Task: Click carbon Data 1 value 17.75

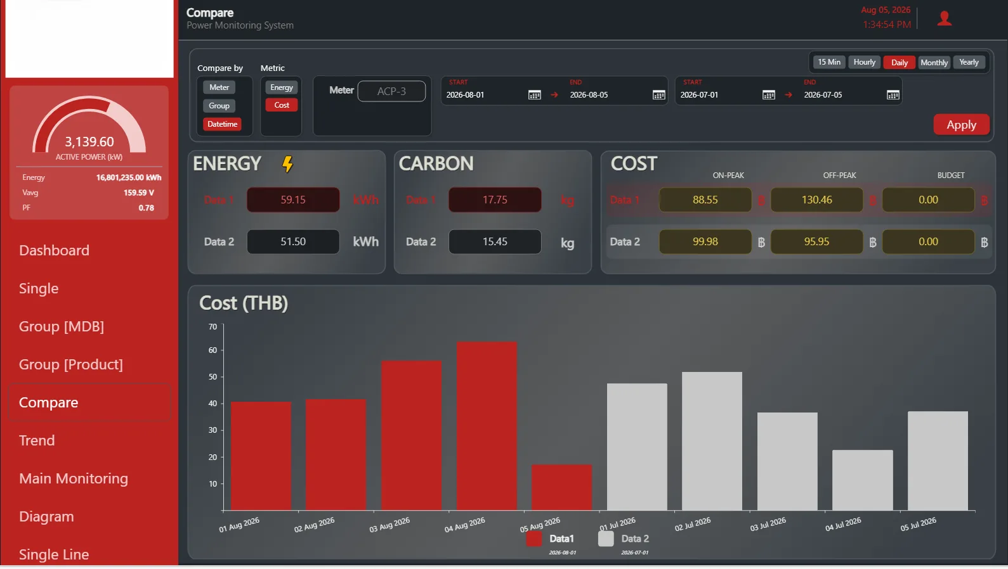Action: [495, 200]
